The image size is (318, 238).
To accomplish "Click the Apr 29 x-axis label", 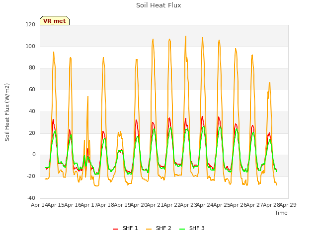I will tap(288, 205).
